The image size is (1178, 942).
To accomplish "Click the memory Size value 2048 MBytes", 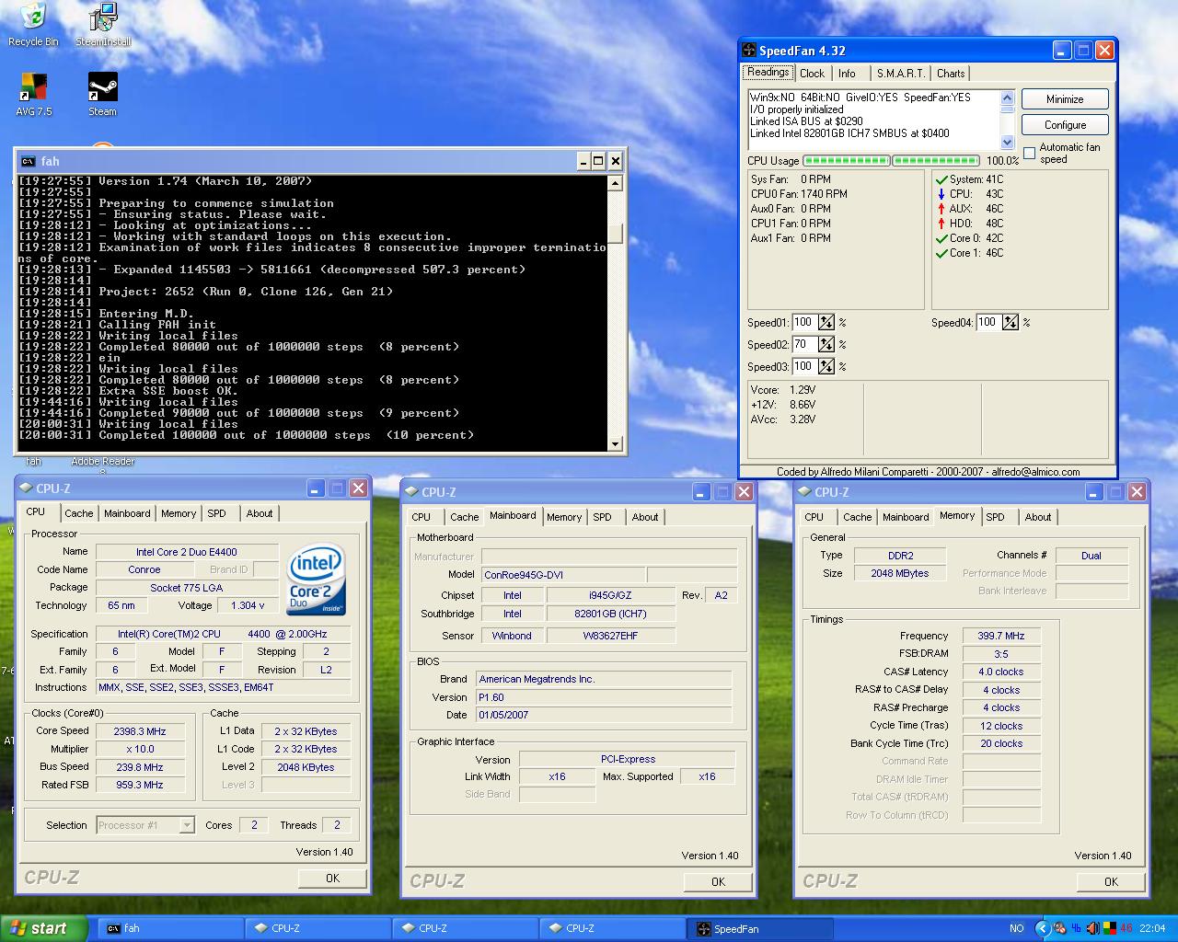I will 899,573.
